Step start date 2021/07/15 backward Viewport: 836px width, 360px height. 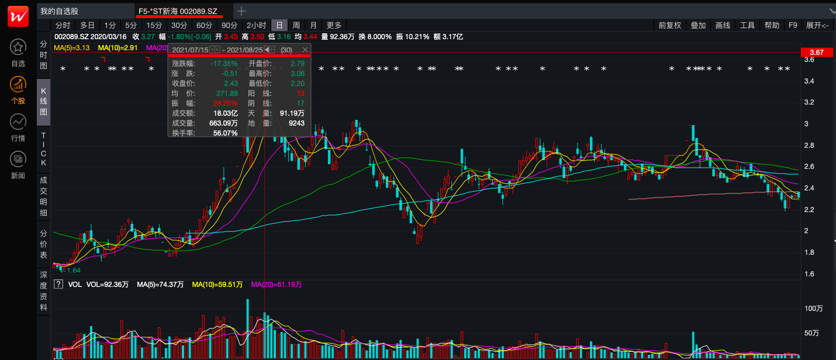[x=212, y=50]
